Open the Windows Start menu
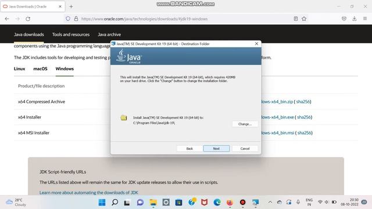The height and width of the screenshot is (209, 372). [102, 203]
